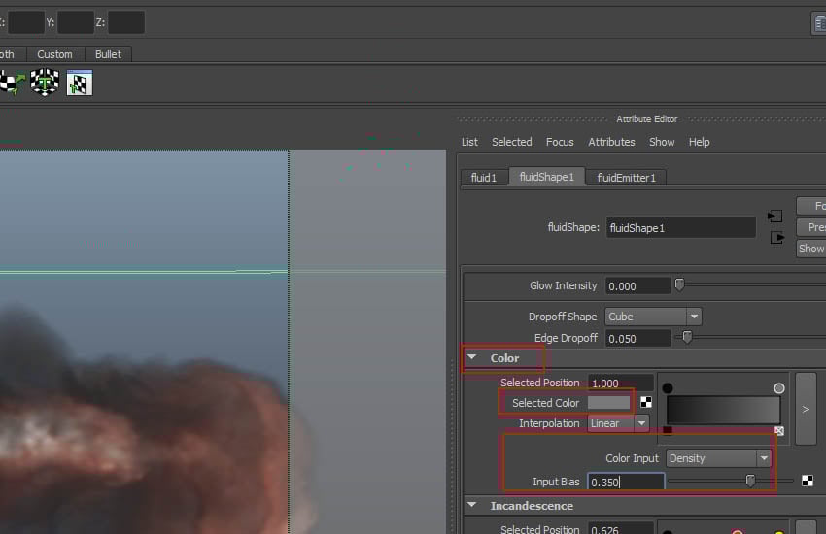Click the checkered cube with T shelf icon
826x534 pixels.
point(45,83)
